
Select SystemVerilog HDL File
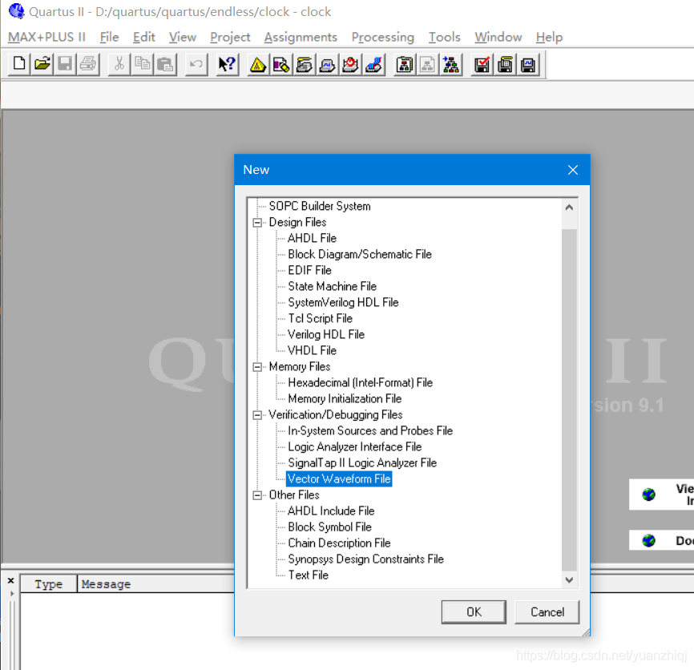pyautogui.click(x=343, y=302)
